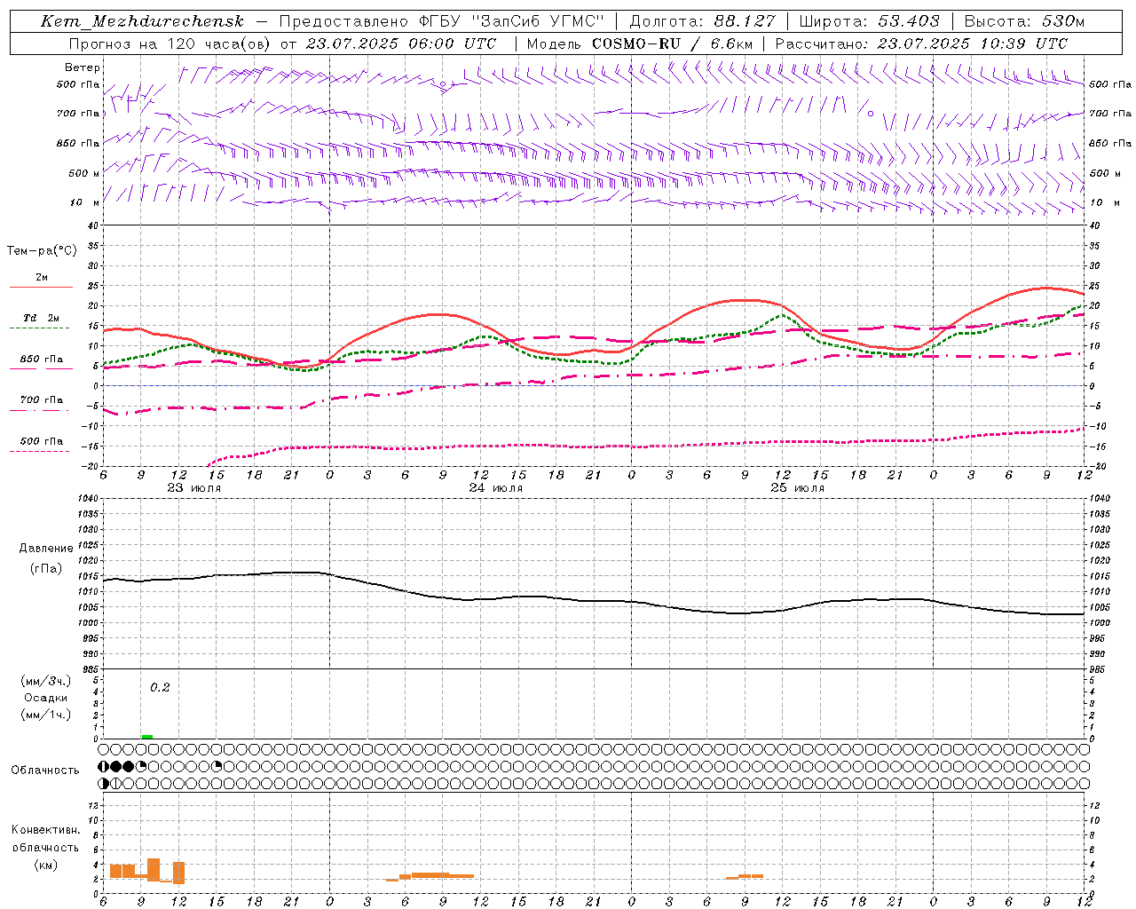This screenshot has width=1136, height=909.
Task: Click the 'Td 2м' dew point legend entry
Action: pyautogui.click(x=42, y=318)
